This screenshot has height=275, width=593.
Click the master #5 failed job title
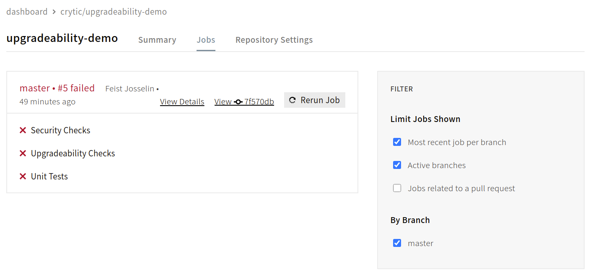coord(57,88)
